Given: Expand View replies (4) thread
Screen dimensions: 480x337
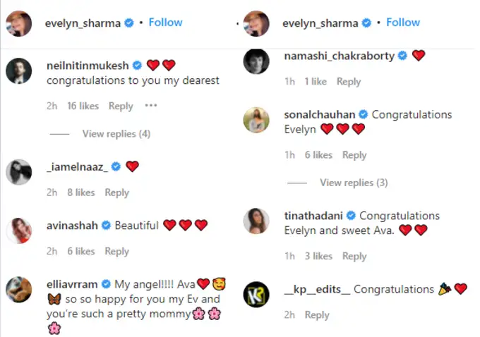Looking at the screenshot, I should 116,134.
